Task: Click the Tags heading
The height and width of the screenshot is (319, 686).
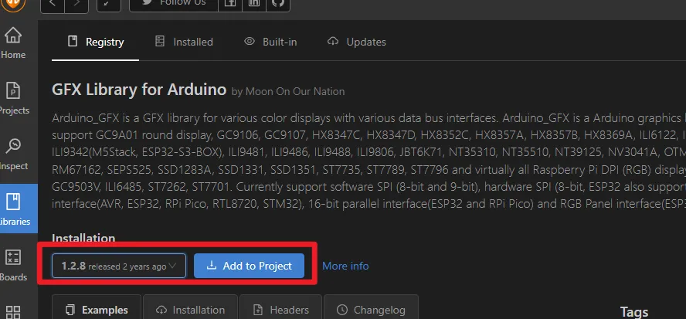Action: (x=634, y=312)
